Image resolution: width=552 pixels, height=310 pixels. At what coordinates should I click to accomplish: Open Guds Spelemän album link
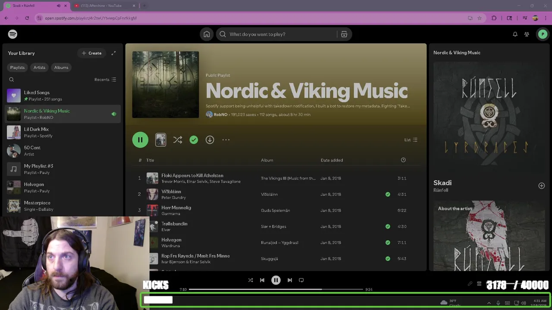tap(275, 211)
